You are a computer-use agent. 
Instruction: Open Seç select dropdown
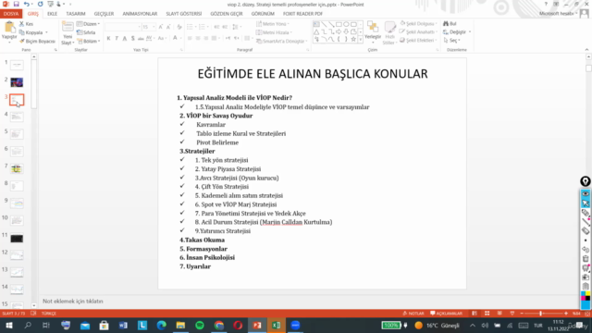(x=452, y=40)
